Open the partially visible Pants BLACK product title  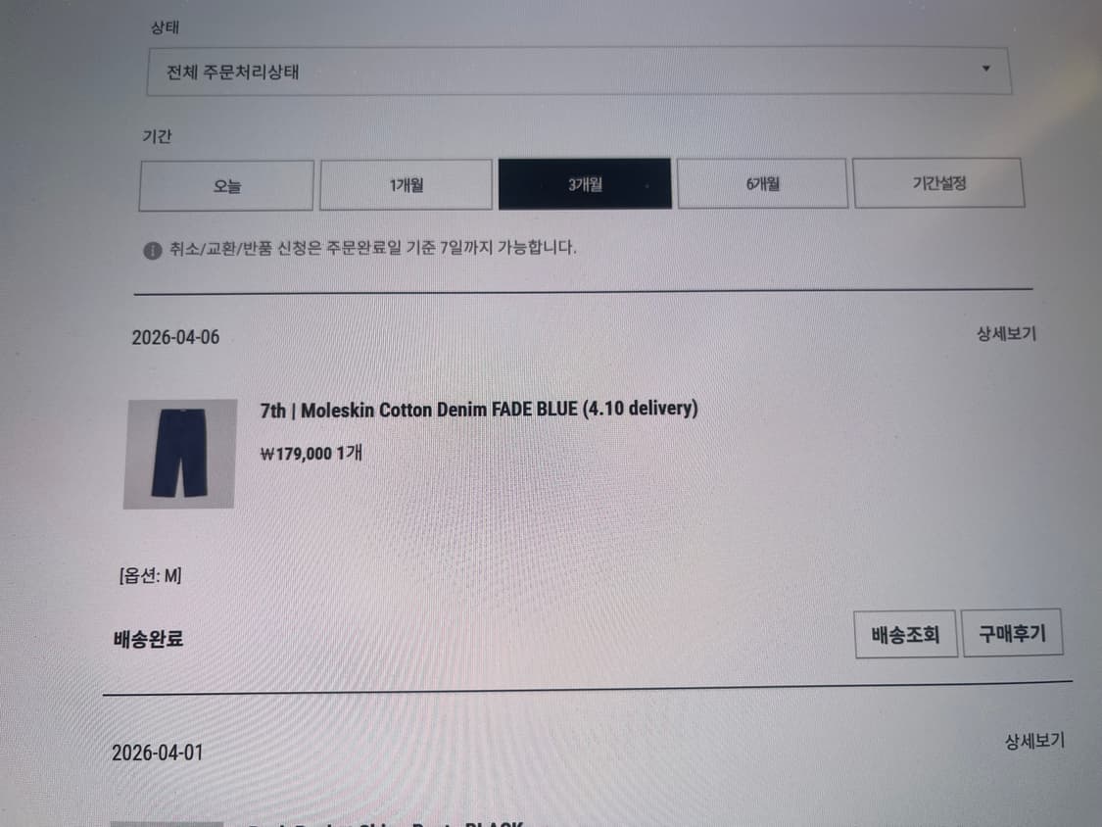tap(385, 823)
